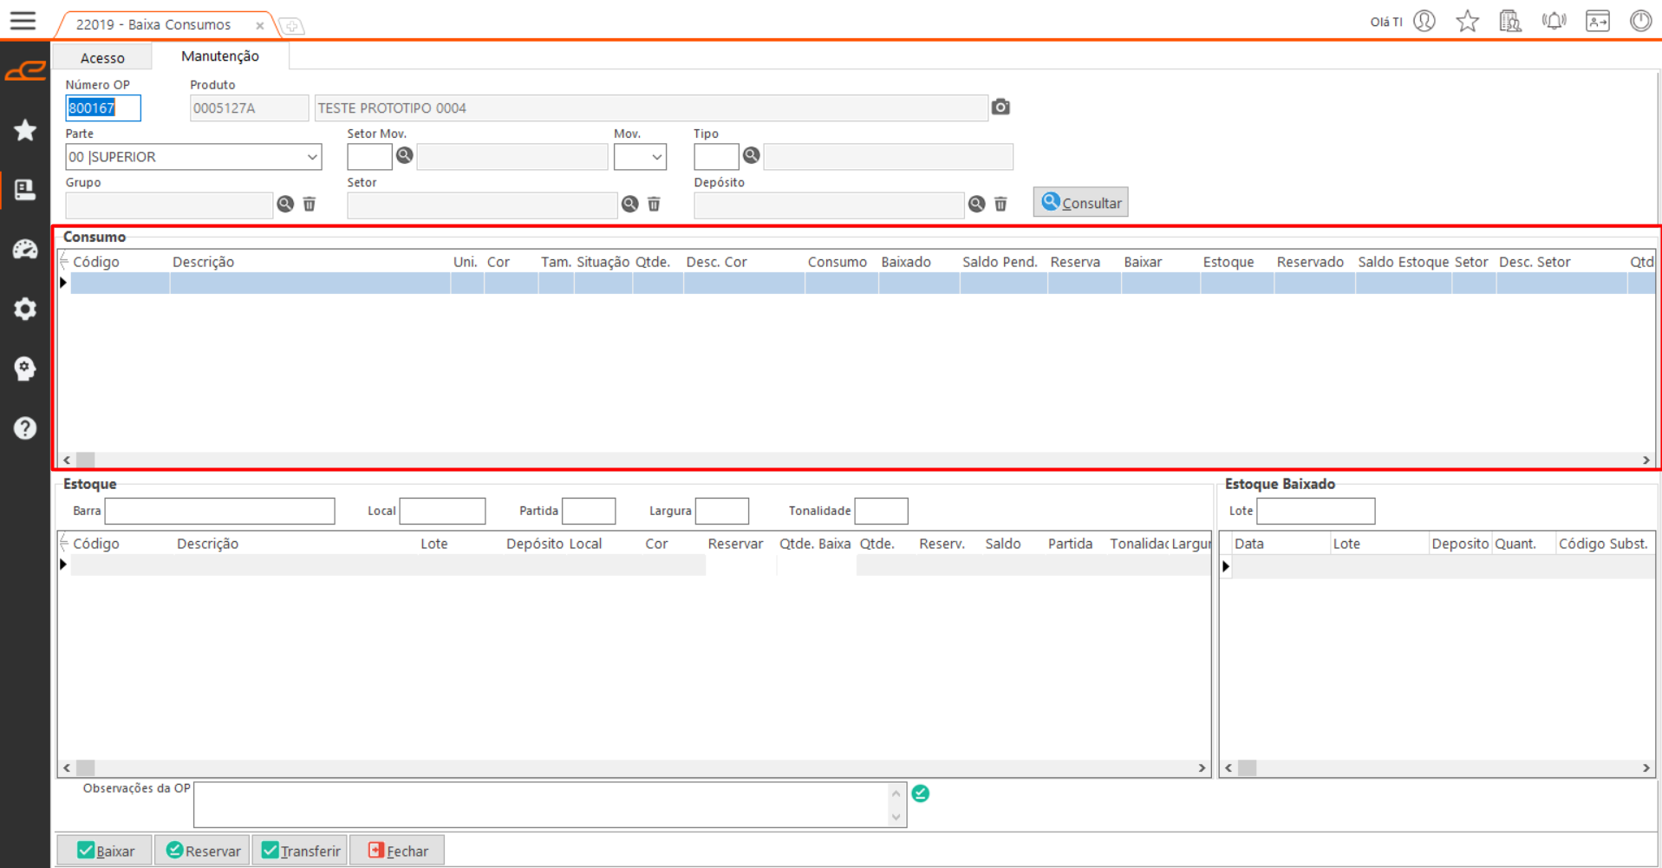Click the Consumo grid horizontal scrollbar right arrow
Viewport: 1662px width, 868px height.
pos(1646,460)
